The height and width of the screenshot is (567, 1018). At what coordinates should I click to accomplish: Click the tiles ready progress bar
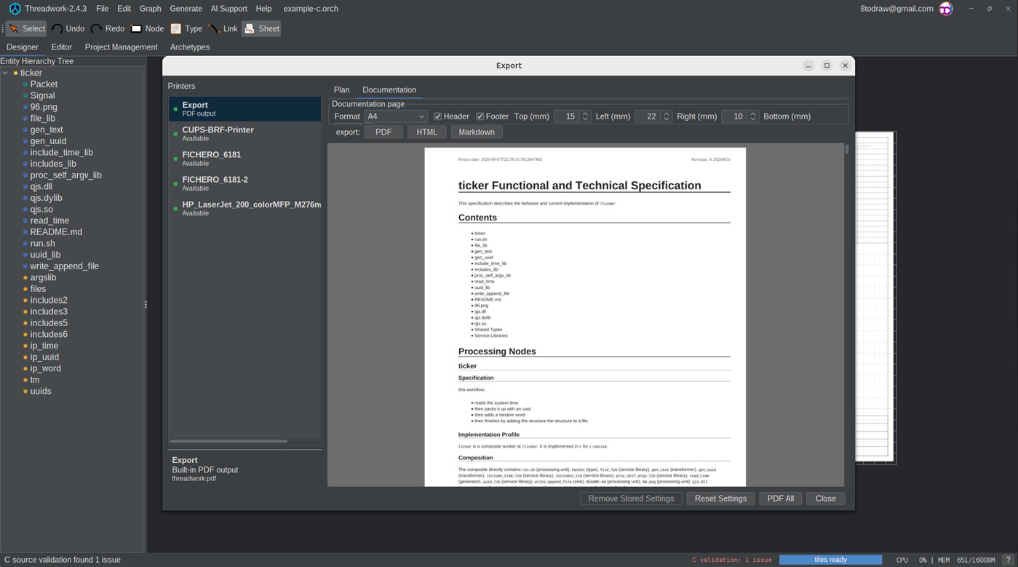(x=830, y=560)
